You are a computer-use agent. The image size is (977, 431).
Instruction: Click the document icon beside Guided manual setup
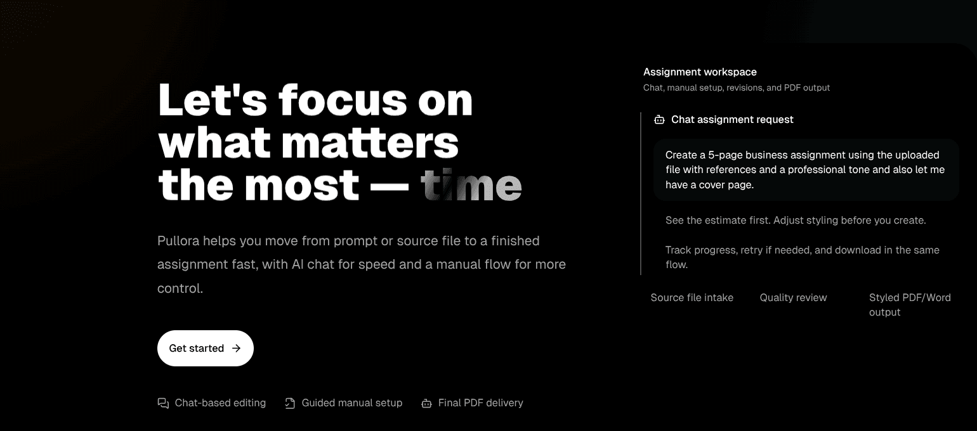[290, 403]
